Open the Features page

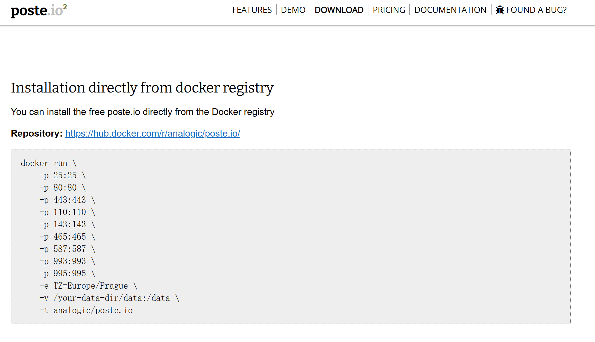[x=252, y=10]
